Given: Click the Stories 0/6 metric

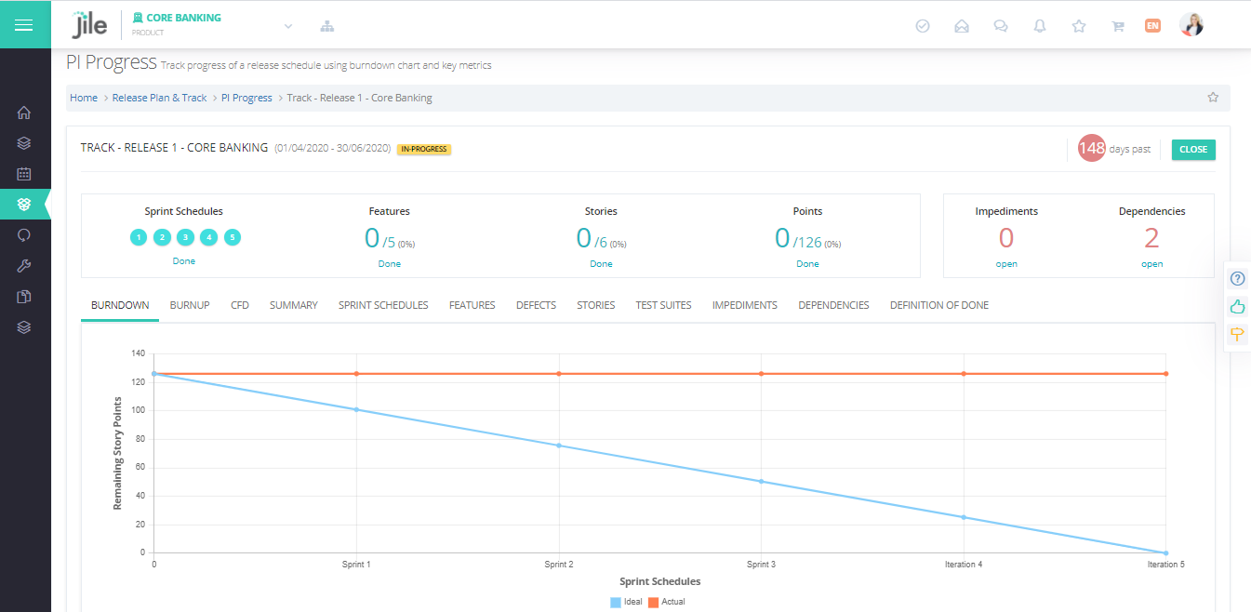Looking at the screenshot, I should pos(601,239).
